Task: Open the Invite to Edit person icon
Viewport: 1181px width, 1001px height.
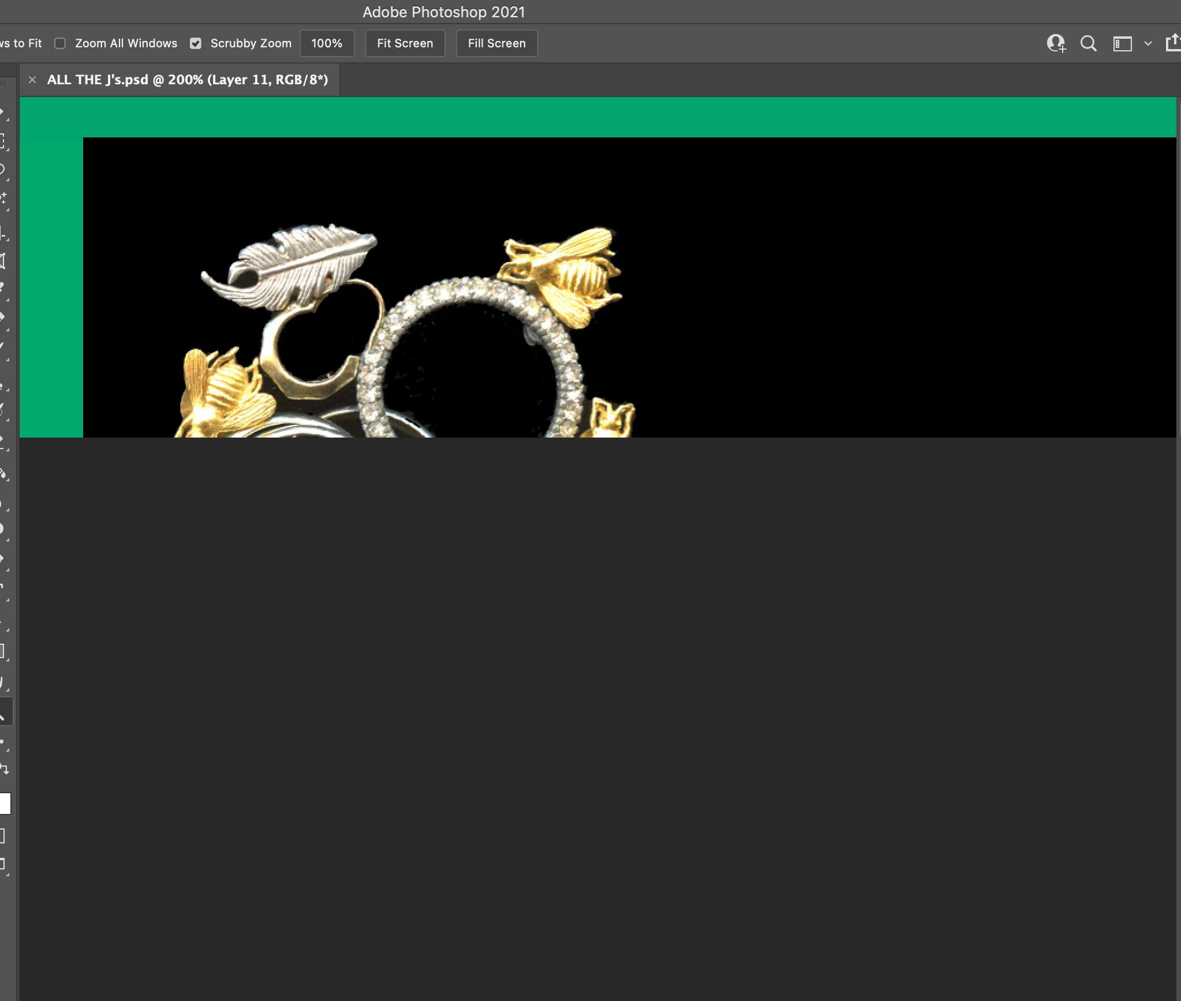Action: (x=1056, y=43)
